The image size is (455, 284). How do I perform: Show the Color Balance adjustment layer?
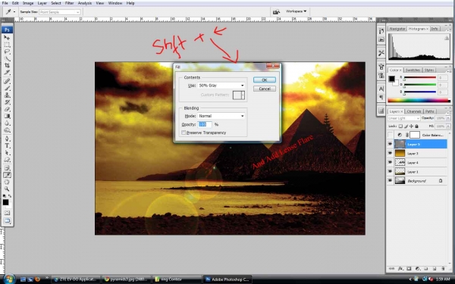(391, 135)
